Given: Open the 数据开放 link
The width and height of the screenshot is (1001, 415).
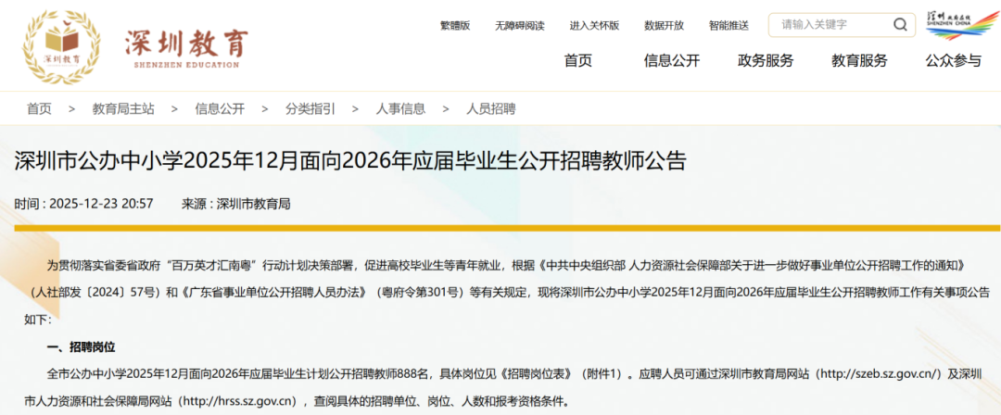Looking at the screenshot, I should click(x=664, y=25).
